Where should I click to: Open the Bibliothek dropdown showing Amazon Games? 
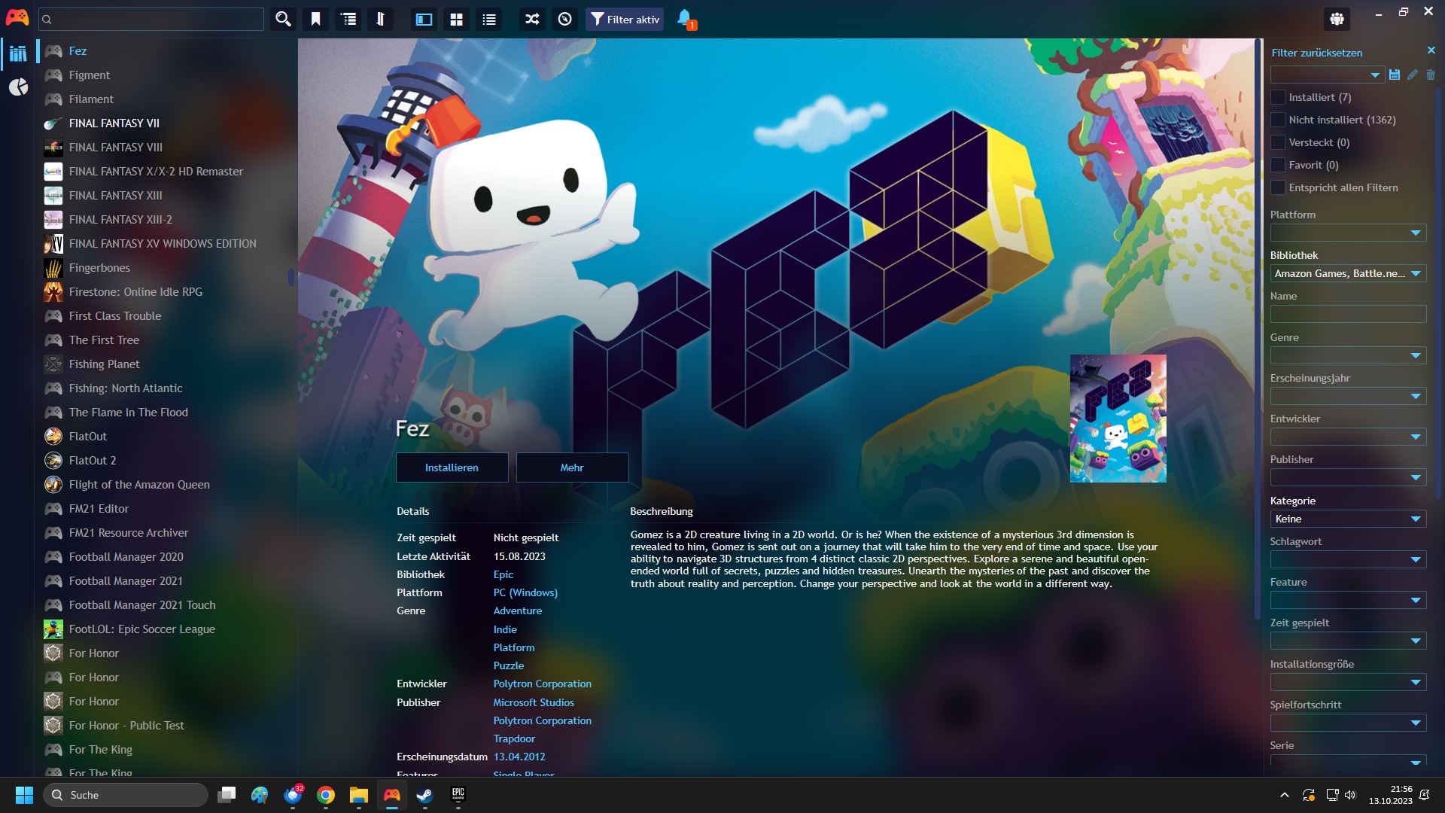click(1347, 273)
